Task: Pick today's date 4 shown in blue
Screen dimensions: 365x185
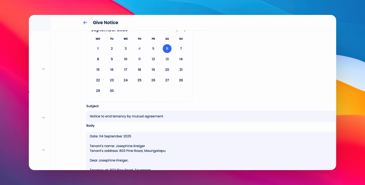Action: [140, 49]
